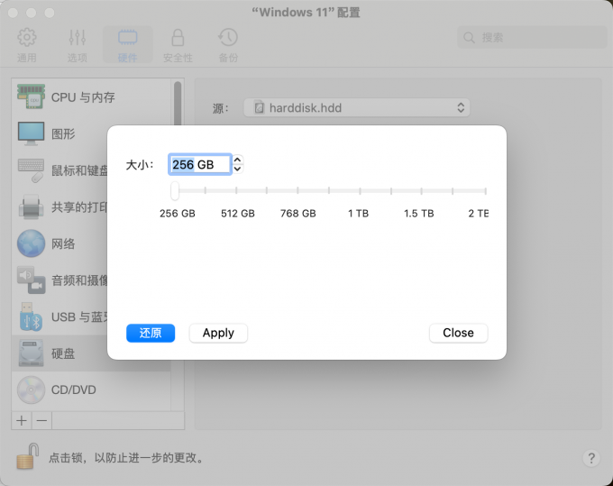Click the CPU 与内存 memory chip icon

click(x=31, y=96)
